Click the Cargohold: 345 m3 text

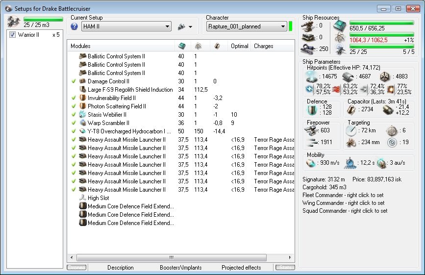(x=325, y=187)
